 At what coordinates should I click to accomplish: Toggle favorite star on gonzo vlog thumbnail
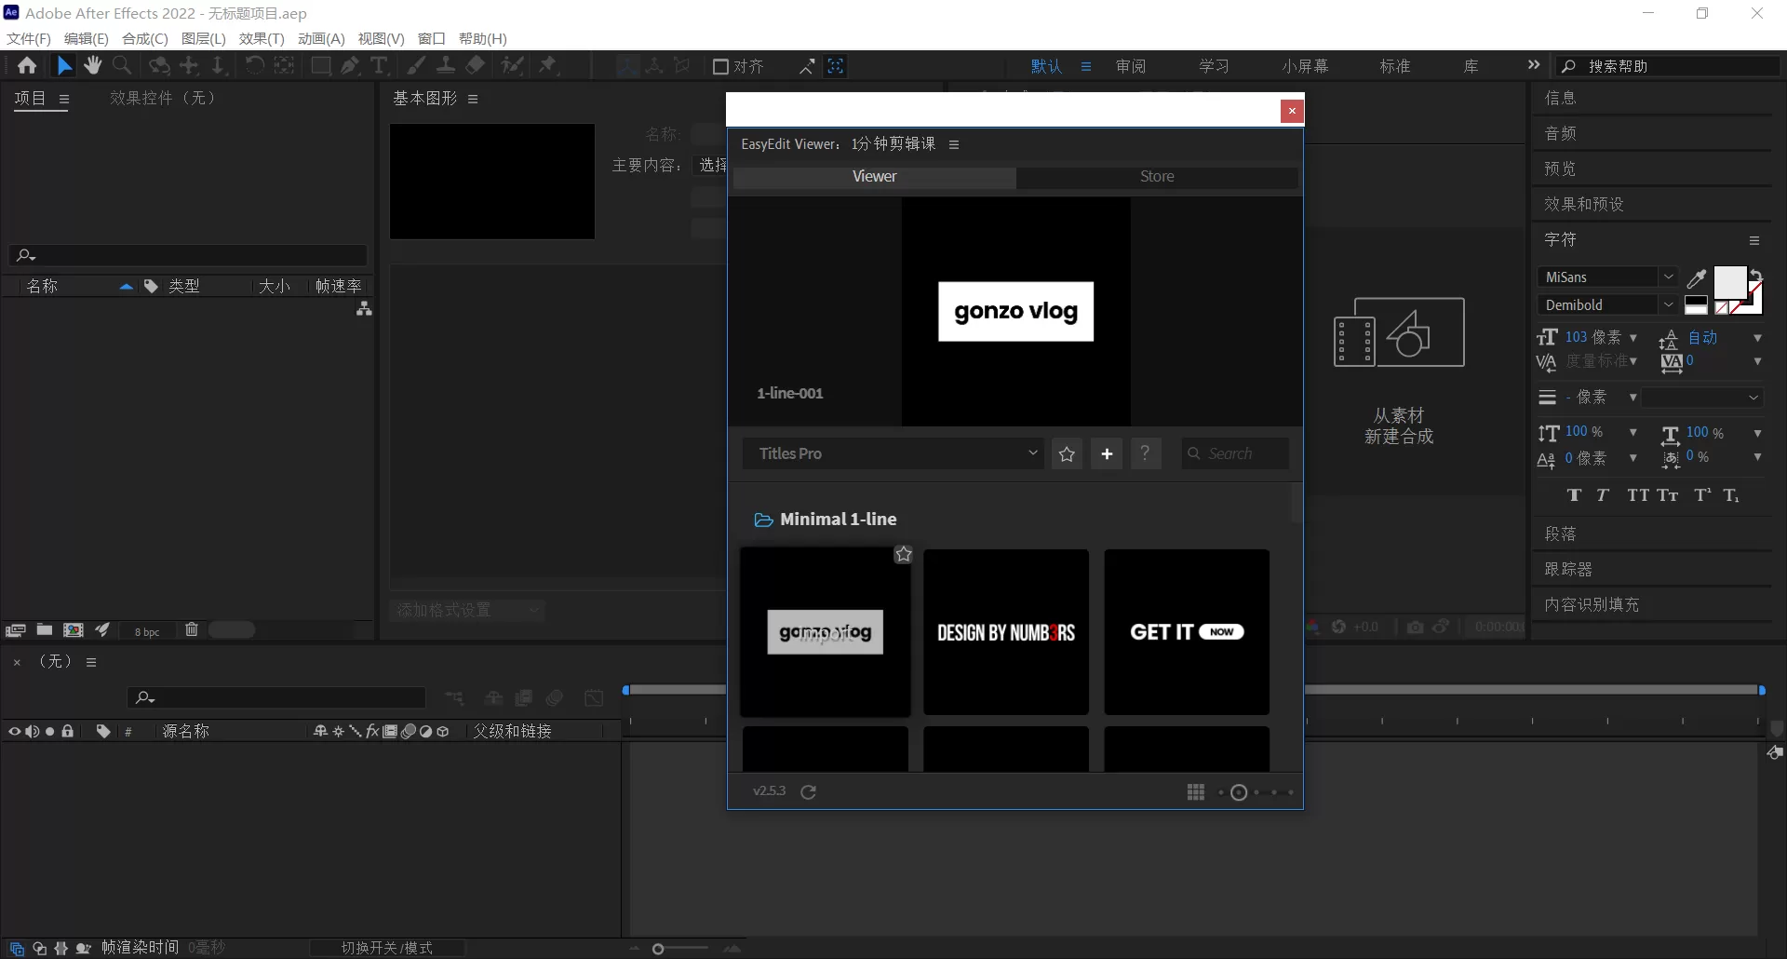[904, 555]
